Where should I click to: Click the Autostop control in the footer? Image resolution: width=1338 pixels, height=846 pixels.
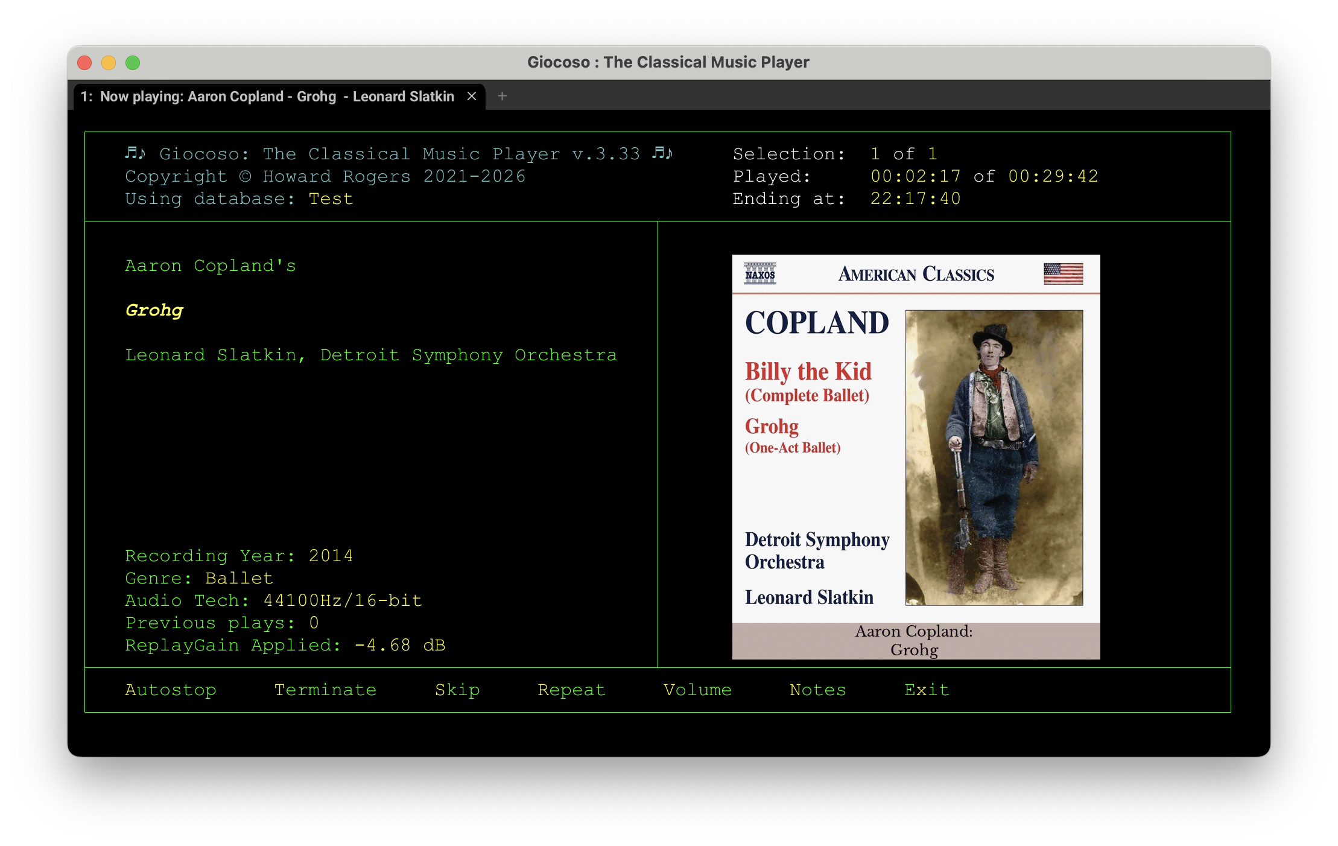[171, 690]
